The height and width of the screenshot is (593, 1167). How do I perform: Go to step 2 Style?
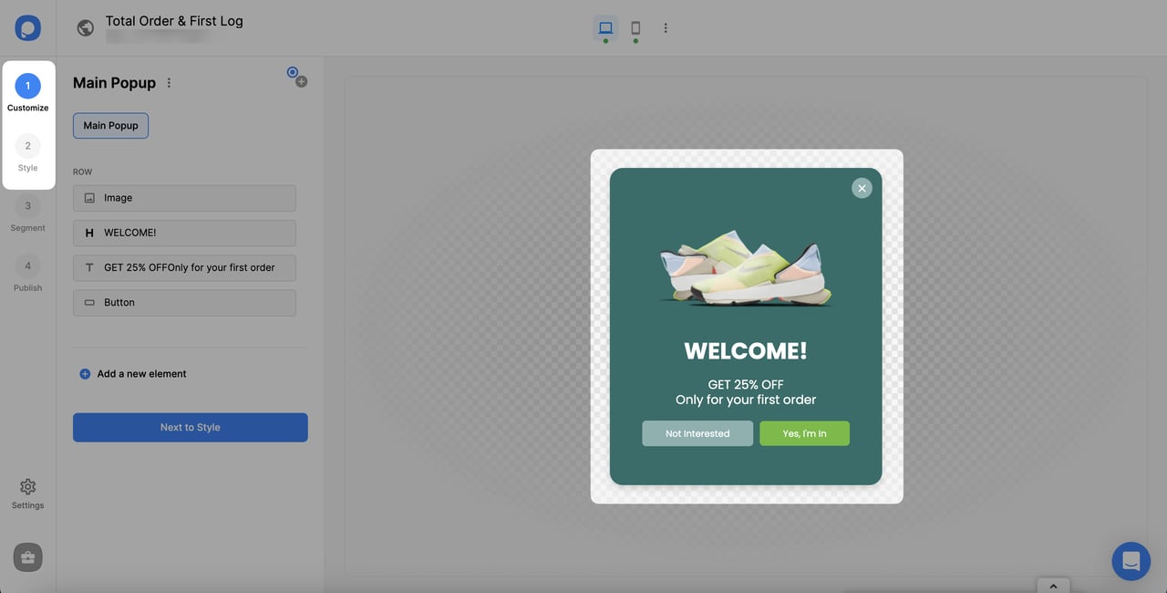pos(27,154)
